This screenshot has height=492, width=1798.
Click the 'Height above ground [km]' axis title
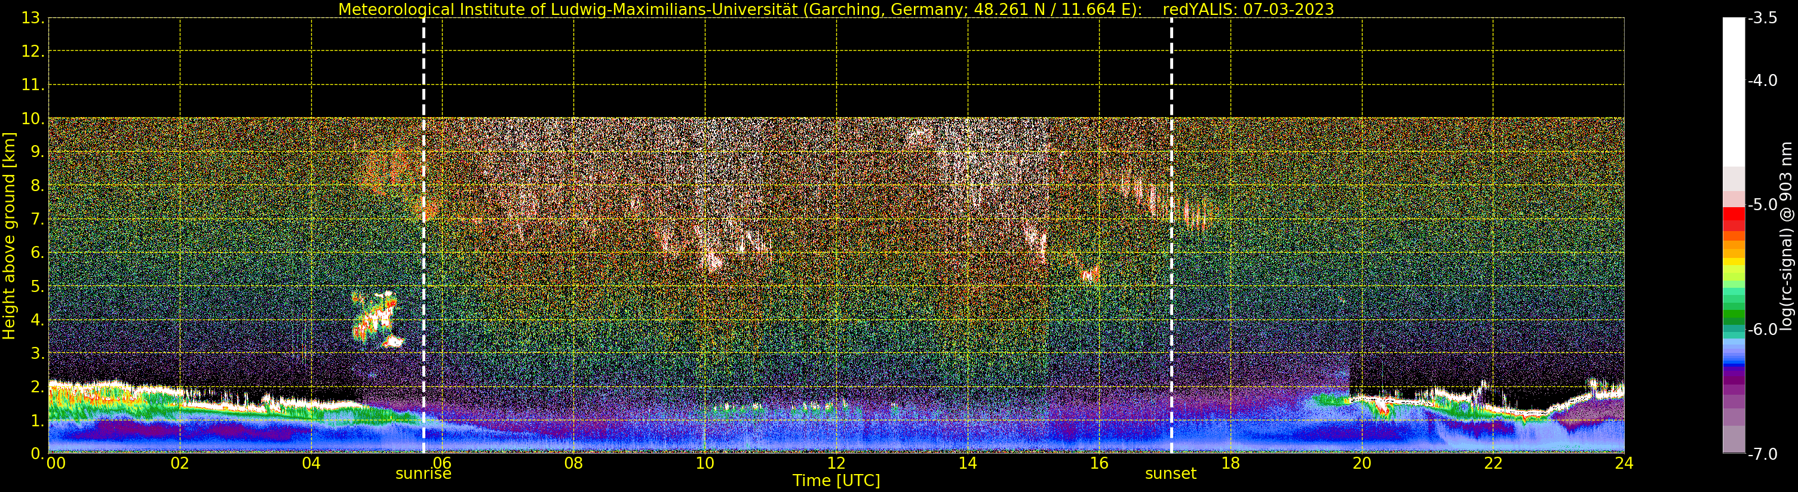point(9,236)
